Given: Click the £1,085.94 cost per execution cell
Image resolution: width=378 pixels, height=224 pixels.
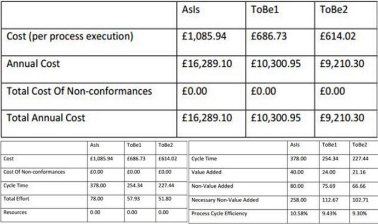Looking at the screenshot, I should 204,36.
